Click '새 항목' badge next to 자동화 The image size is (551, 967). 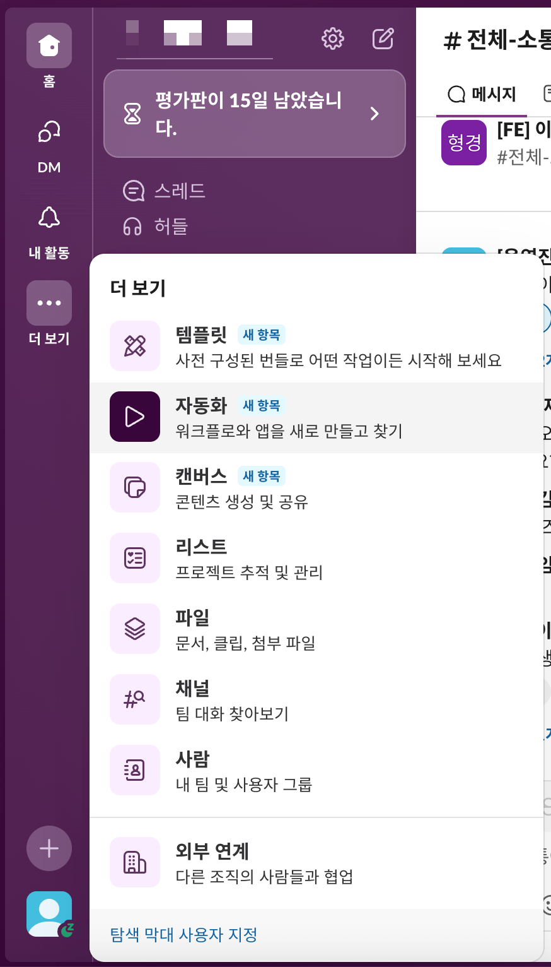tap(262, 405)
